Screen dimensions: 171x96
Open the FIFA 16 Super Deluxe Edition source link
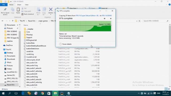coord(87,15)
